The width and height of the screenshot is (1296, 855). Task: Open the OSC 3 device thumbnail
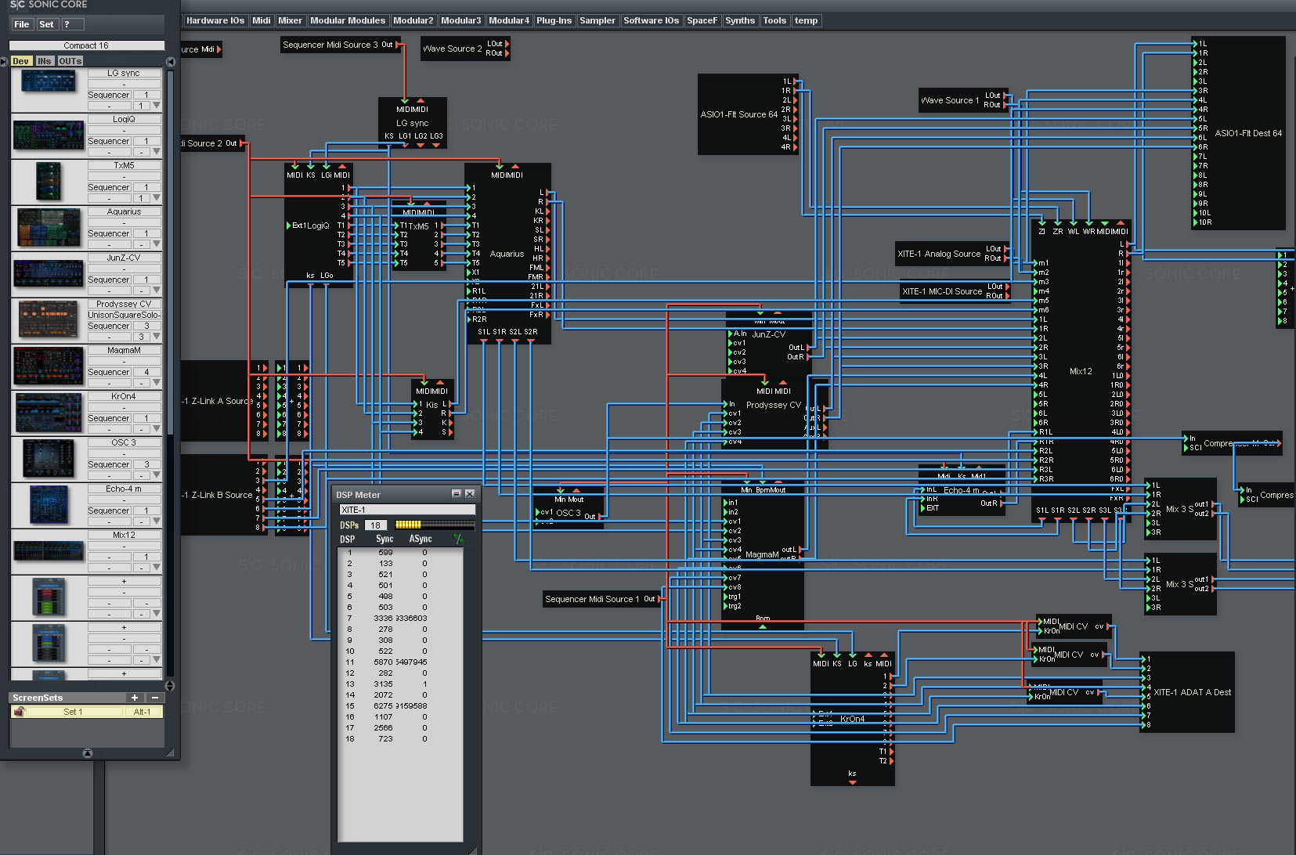click(49, 458)
